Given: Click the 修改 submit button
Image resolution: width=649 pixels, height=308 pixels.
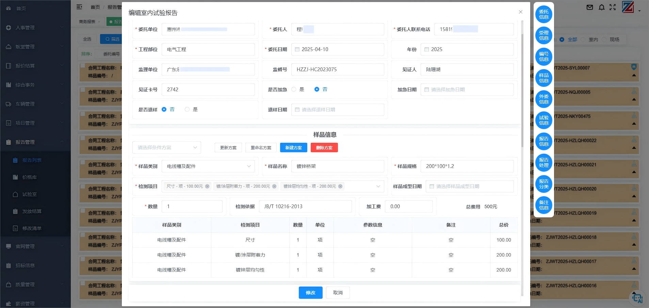Looking at the screenshot, I should pyautogui.click(x=310, y=292).
